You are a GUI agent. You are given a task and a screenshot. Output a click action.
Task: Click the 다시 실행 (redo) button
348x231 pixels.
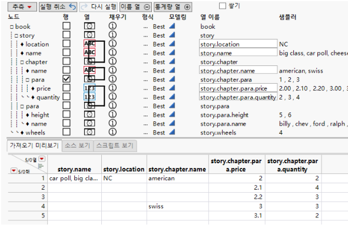98,7
